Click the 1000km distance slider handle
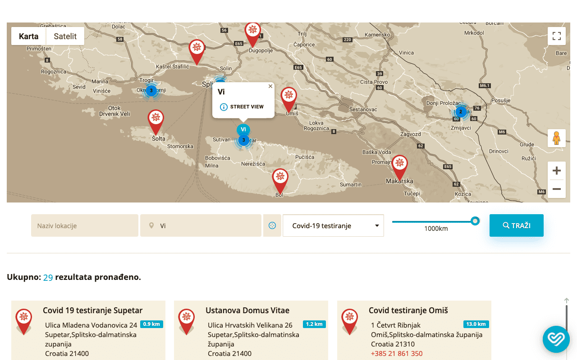This screenshot has height=360, width=577. pyautogui.click(x=475, y=221)
